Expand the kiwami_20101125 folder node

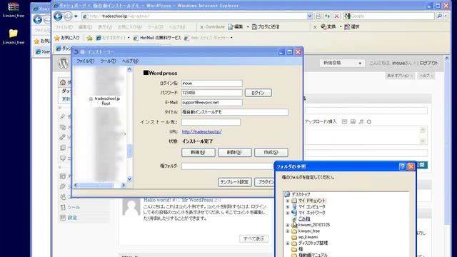pos(288,225)
